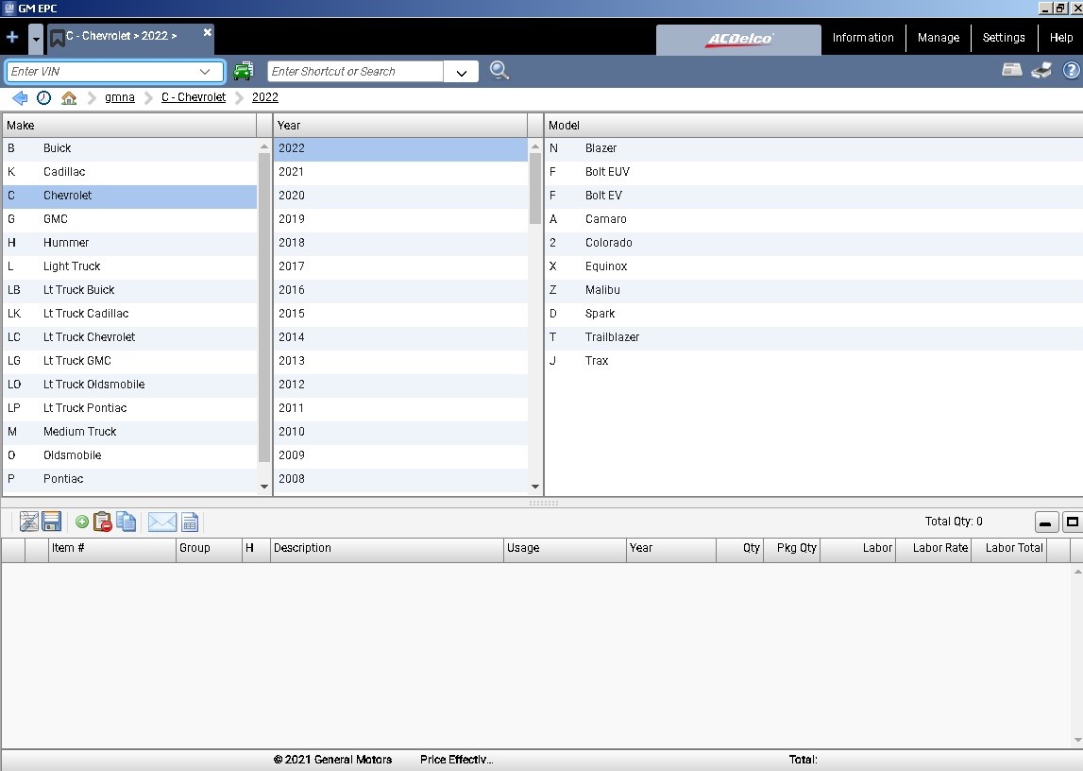
Task: Open the Settings menu
Action: point(1004,38)
